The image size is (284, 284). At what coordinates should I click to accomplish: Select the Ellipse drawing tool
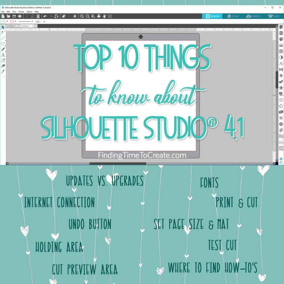pyautogui.click(x=2, y=44)
